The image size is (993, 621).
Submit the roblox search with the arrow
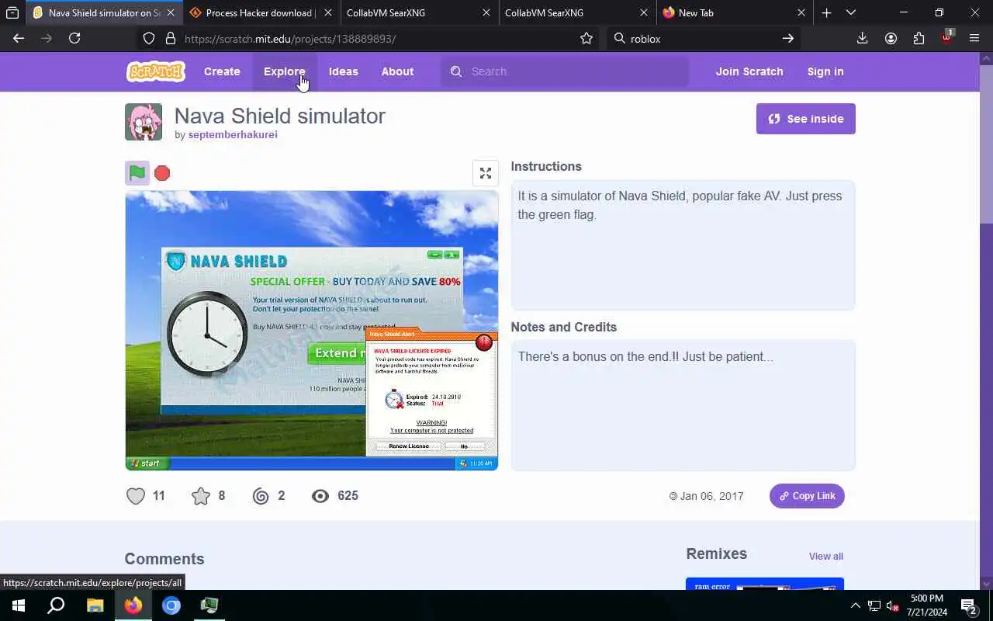tap(787, 38)
